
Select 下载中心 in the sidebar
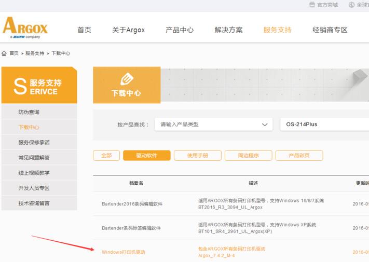pyautogui.click(x=39, y=127)
